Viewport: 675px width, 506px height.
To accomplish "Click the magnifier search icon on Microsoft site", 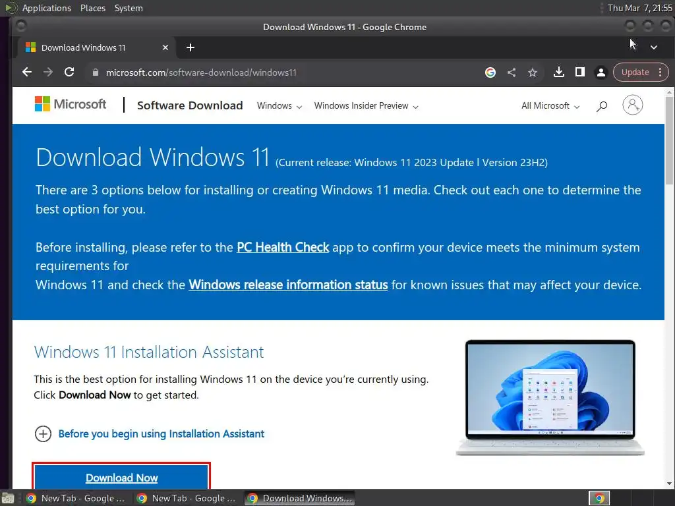I will point(602,106).
